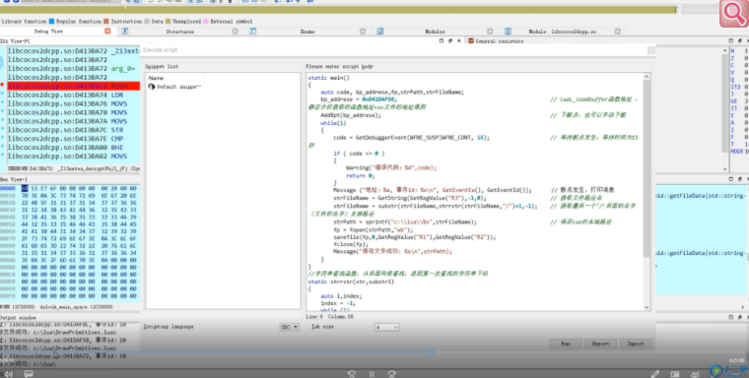Click the magnifier search icon at top right
Screen dimensions: 749x378
[x=733, y=15]
